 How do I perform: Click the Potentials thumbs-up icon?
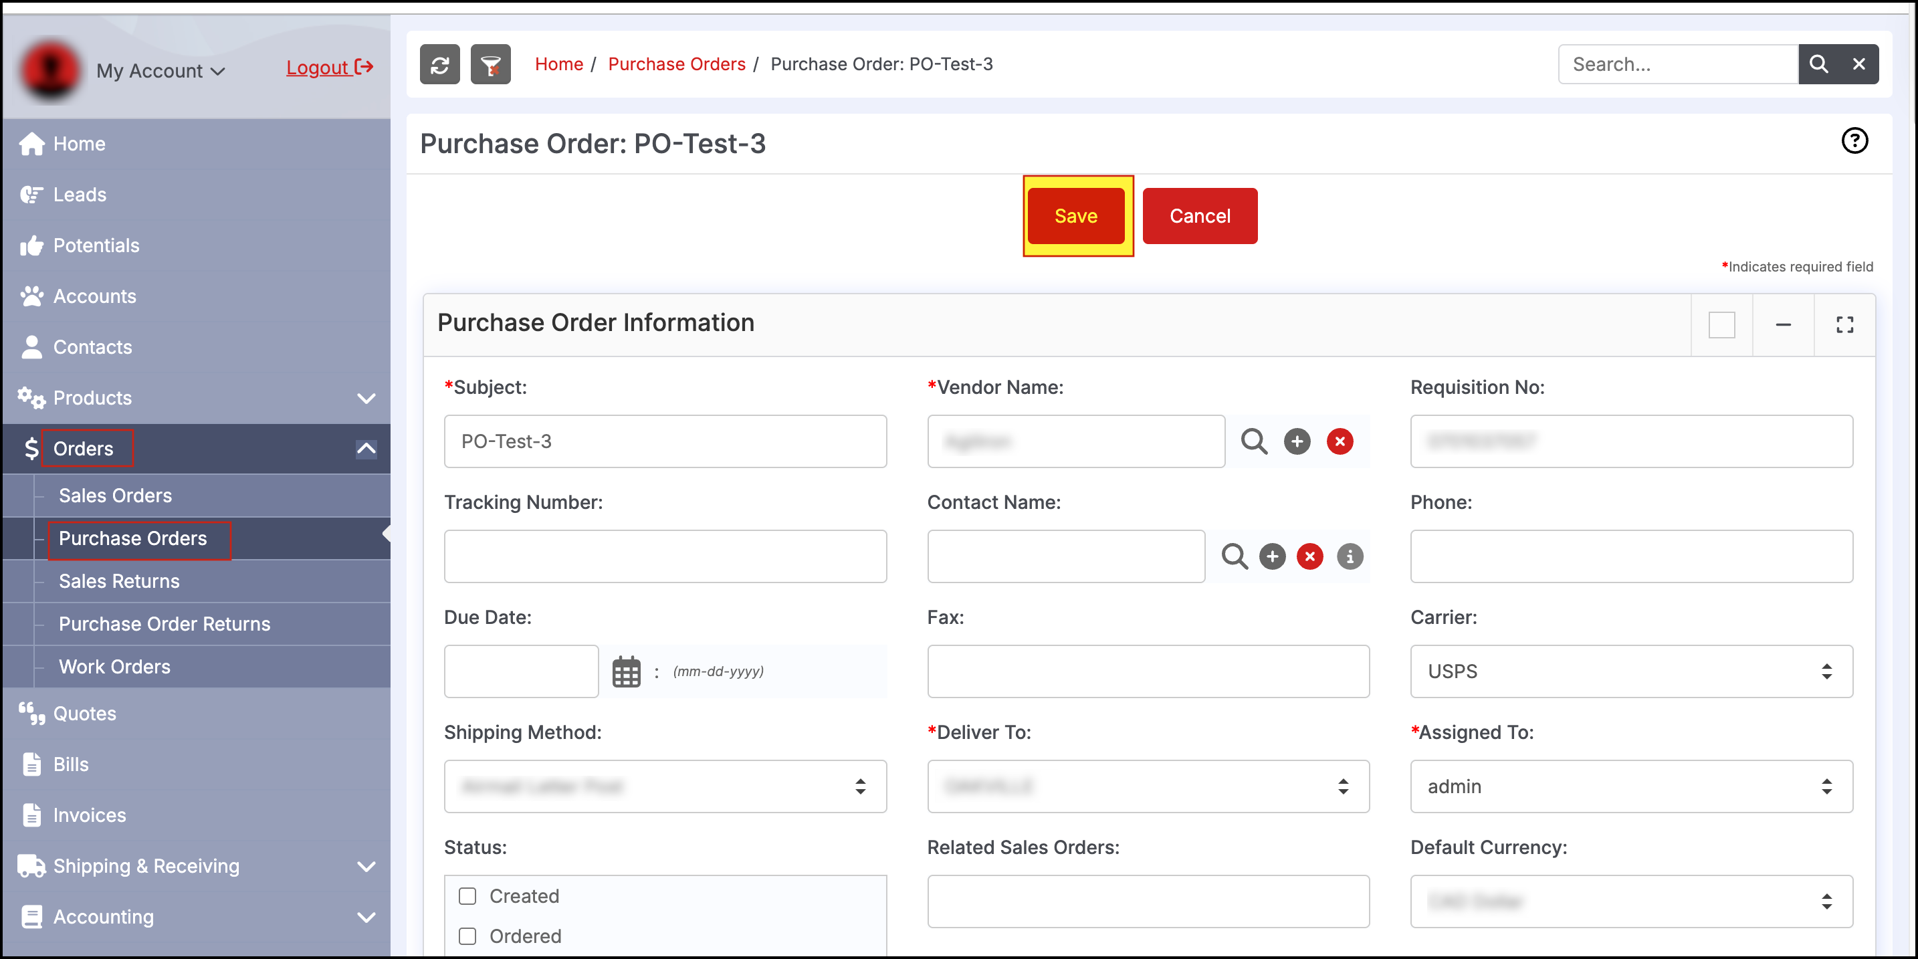pyautogui.click(x=32, y=245)
